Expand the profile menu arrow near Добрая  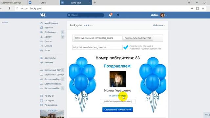tap(166, 15)
